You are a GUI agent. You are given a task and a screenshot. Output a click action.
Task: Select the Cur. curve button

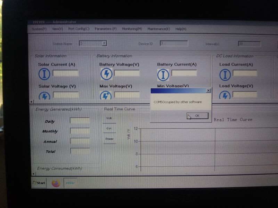click(x=109, y=128)
